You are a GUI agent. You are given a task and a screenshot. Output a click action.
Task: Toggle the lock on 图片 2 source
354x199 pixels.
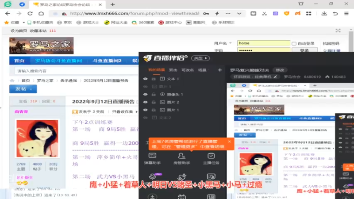click(154, 102)
